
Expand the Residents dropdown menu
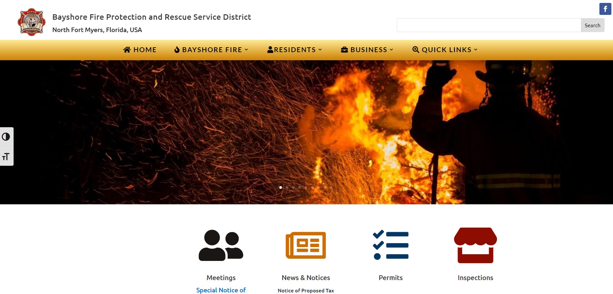pyautogui.click(x=295, y=50)
